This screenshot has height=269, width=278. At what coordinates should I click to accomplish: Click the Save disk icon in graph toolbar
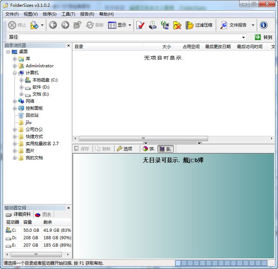76,149
